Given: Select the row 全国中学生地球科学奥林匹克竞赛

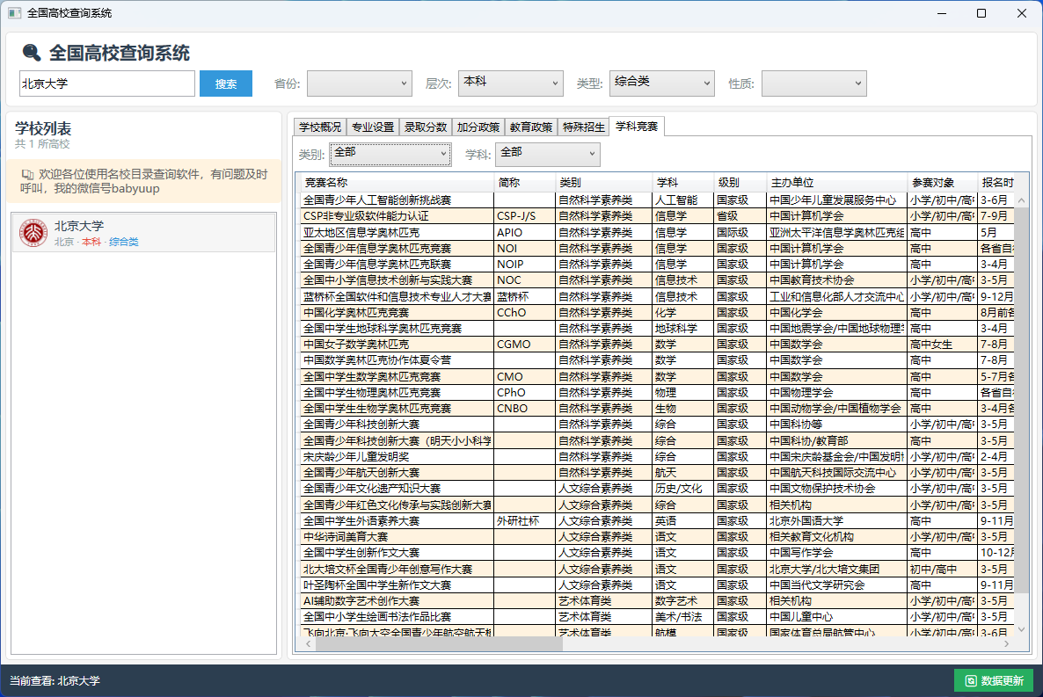Looking at the screenshot, I should pyautogui.click(x=657, y=329).
